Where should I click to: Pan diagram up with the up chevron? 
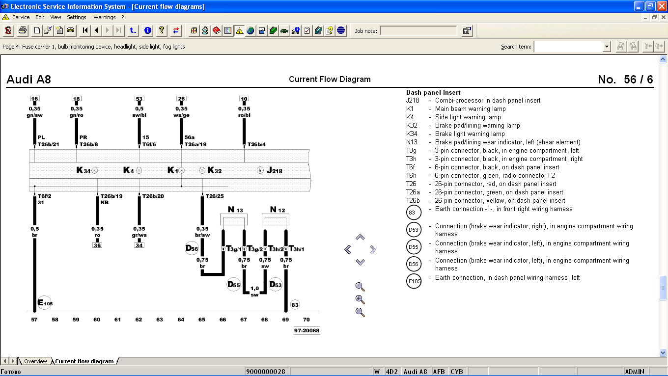(x=360, y=238)
